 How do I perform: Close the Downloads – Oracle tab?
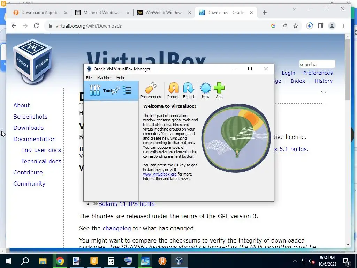[x=251, y=13]
